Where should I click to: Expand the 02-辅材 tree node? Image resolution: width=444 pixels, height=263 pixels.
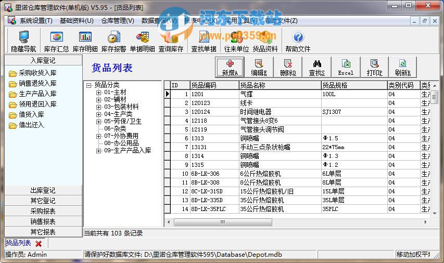tap(98, 100)
